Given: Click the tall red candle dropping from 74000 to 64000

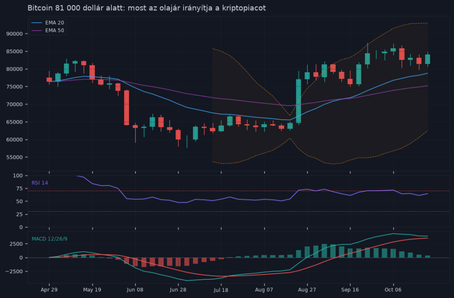Looking at the screenshot, I should [x=126, y=108].
